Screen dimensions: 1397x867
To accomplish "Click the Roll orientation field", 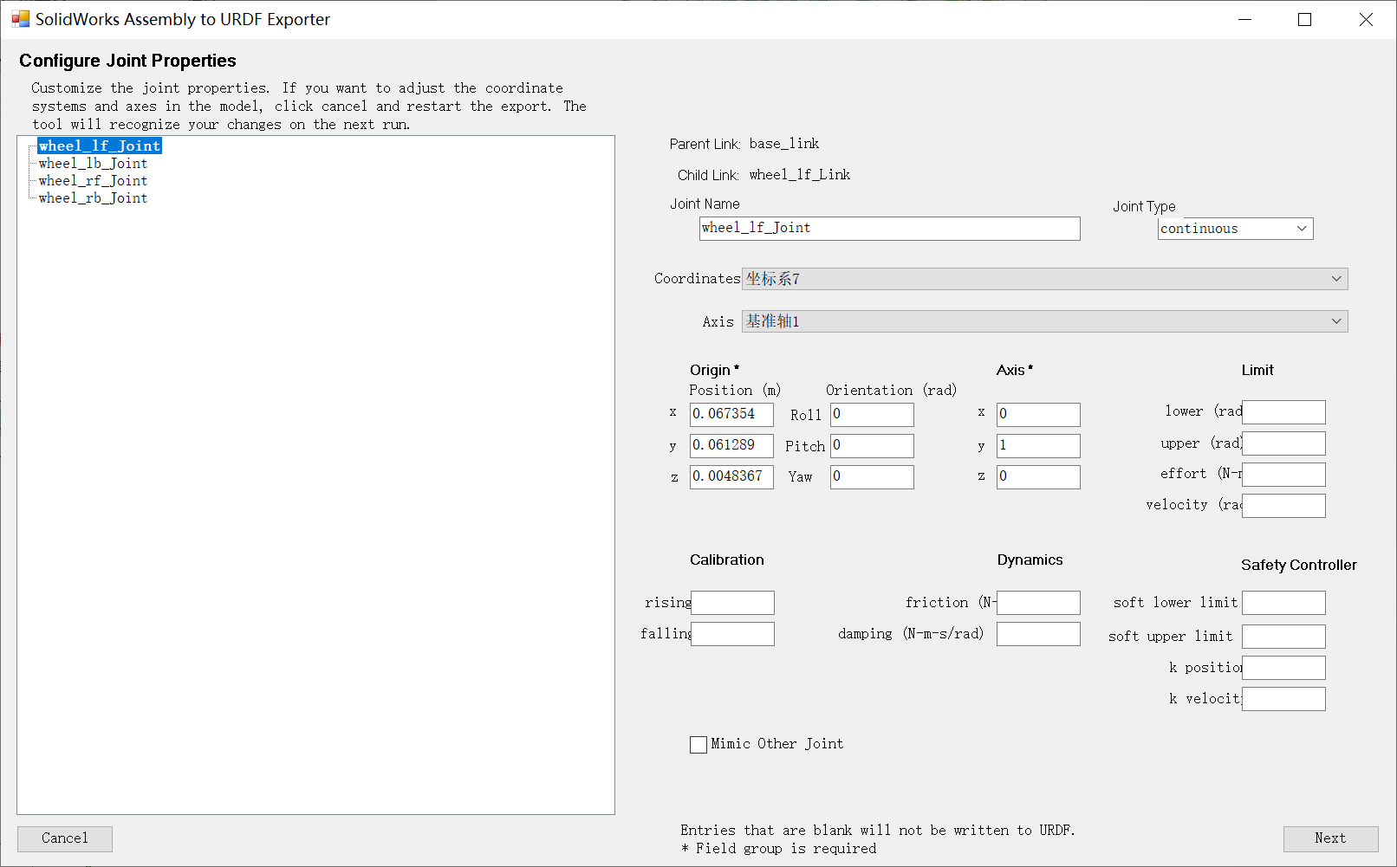I will pyautogui.click(x=872, y=415).
